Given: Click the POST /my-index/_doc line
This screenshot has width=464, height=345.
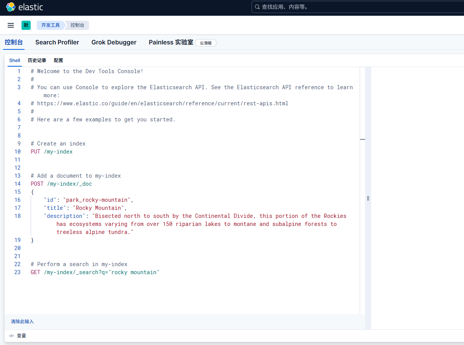Looking at the screenshot, I should [x=61, y=184].
